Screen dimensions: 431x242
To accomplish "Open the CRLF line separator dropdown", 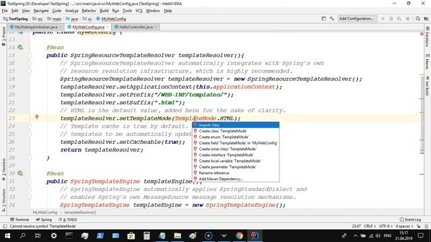I will coord(370,227).
